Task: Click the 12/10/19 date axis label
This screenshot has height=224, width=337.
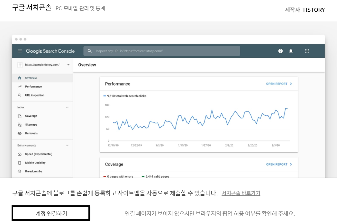Action: click(113, 145)
